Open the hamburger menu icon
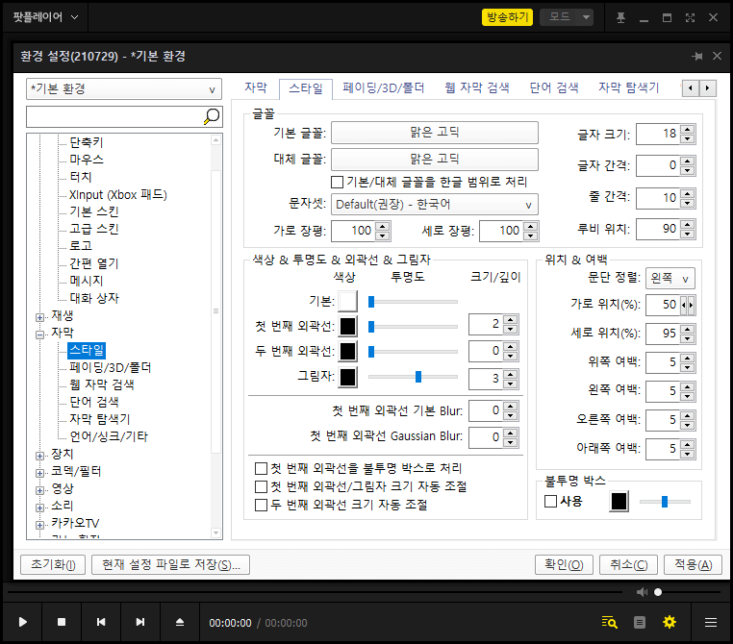Image resolution: width=733 pixels, height=644 pixels. pos(711,622)
